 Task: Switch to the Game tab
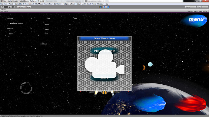[3, 10]
